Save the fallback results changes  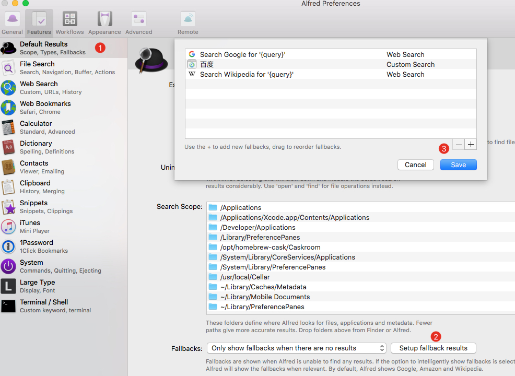[458, 164]
